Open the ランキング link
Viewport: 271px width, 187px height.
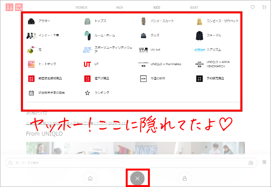point(102,93)
